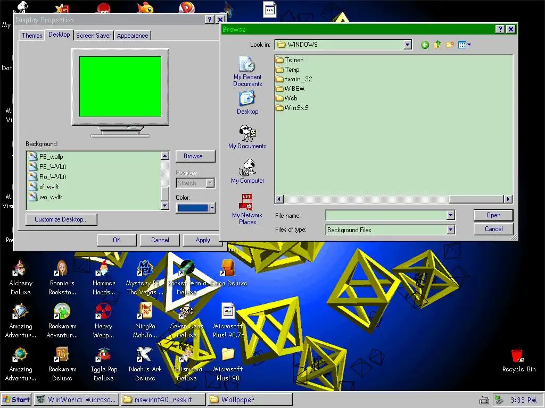Select My Network Places in places bar
The height and width of the screenshot is (408, 545).
pos(247,209)
